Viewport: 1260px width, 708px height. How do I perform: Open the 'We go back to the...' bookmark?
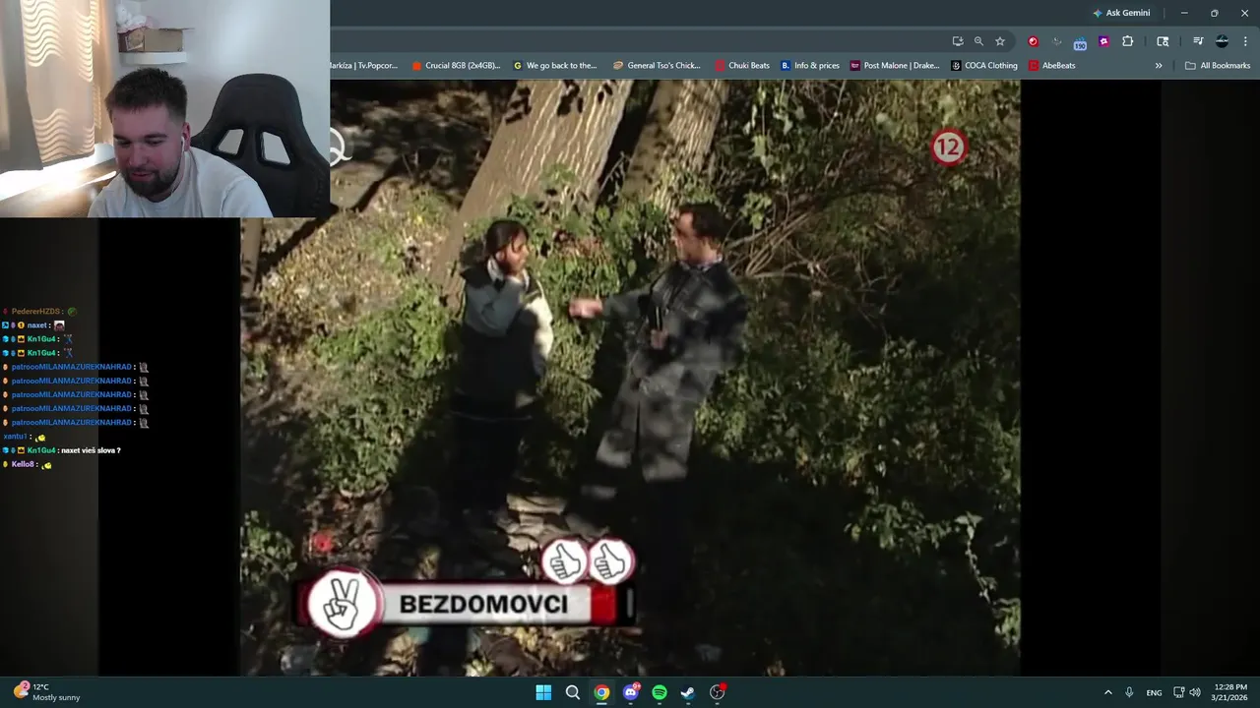coord(555,66)
